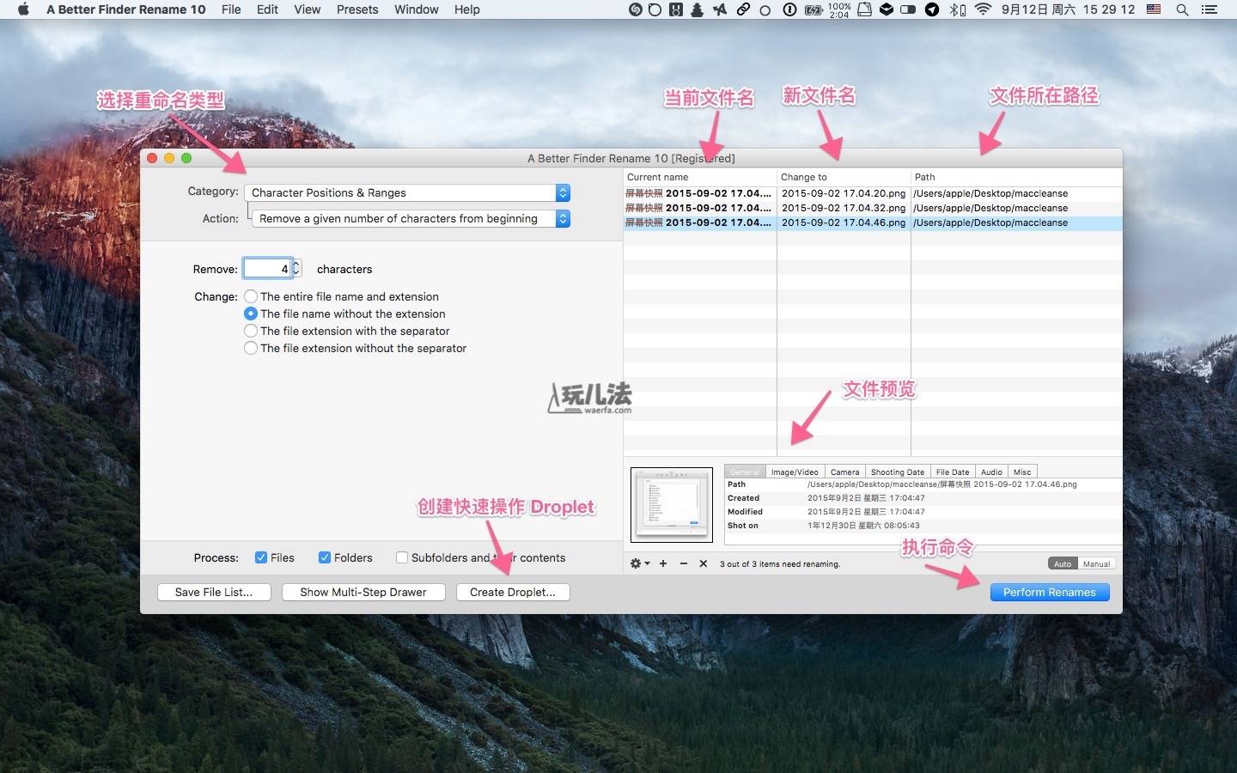Screen dimensions: 1237x773
Task: Select the file row changing to 2015-09-02 17.04.46.png
Action: click(873, 222)
